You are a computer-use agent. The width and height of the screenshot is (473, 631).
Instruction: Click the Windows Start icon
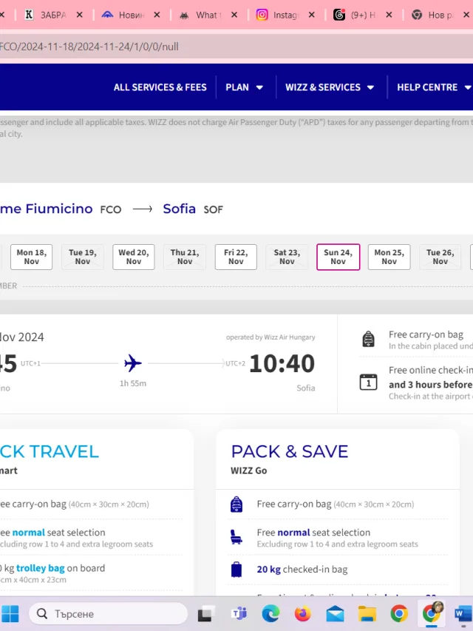click(x=10, y=614)
